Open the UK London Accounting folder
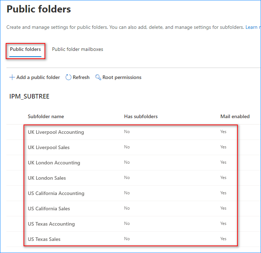Image resolution: width=261 pixels, height=253 pixels. 54,163
